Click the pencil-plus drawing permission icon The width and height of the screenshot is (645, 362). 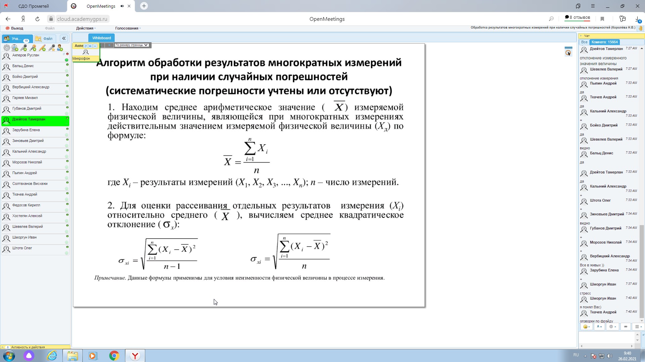(x=42, y=48)
